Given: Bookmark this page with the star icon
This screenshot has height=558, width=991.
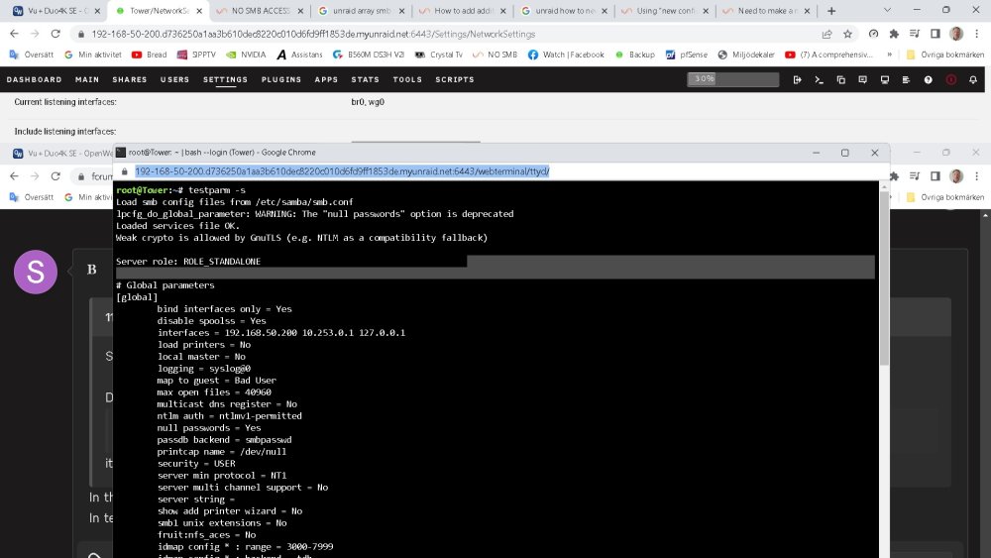Looking at the screenshot, I should click(847, 34).
